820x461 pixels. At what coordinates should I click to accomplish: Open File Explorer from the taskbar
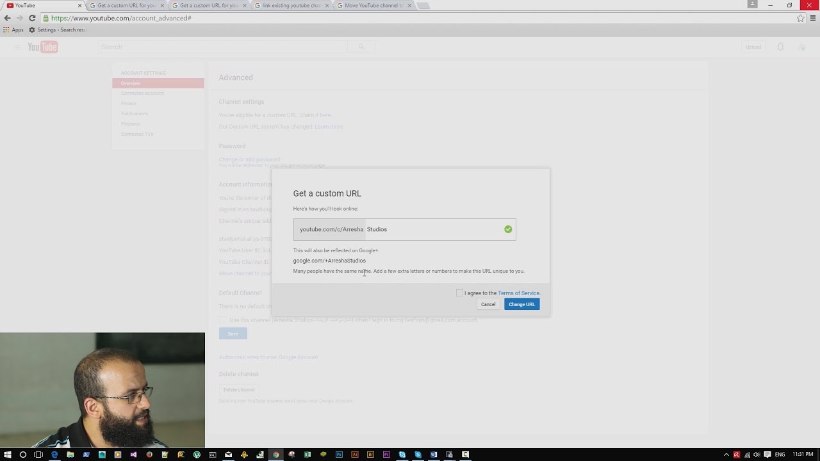(x=70, y=455)
